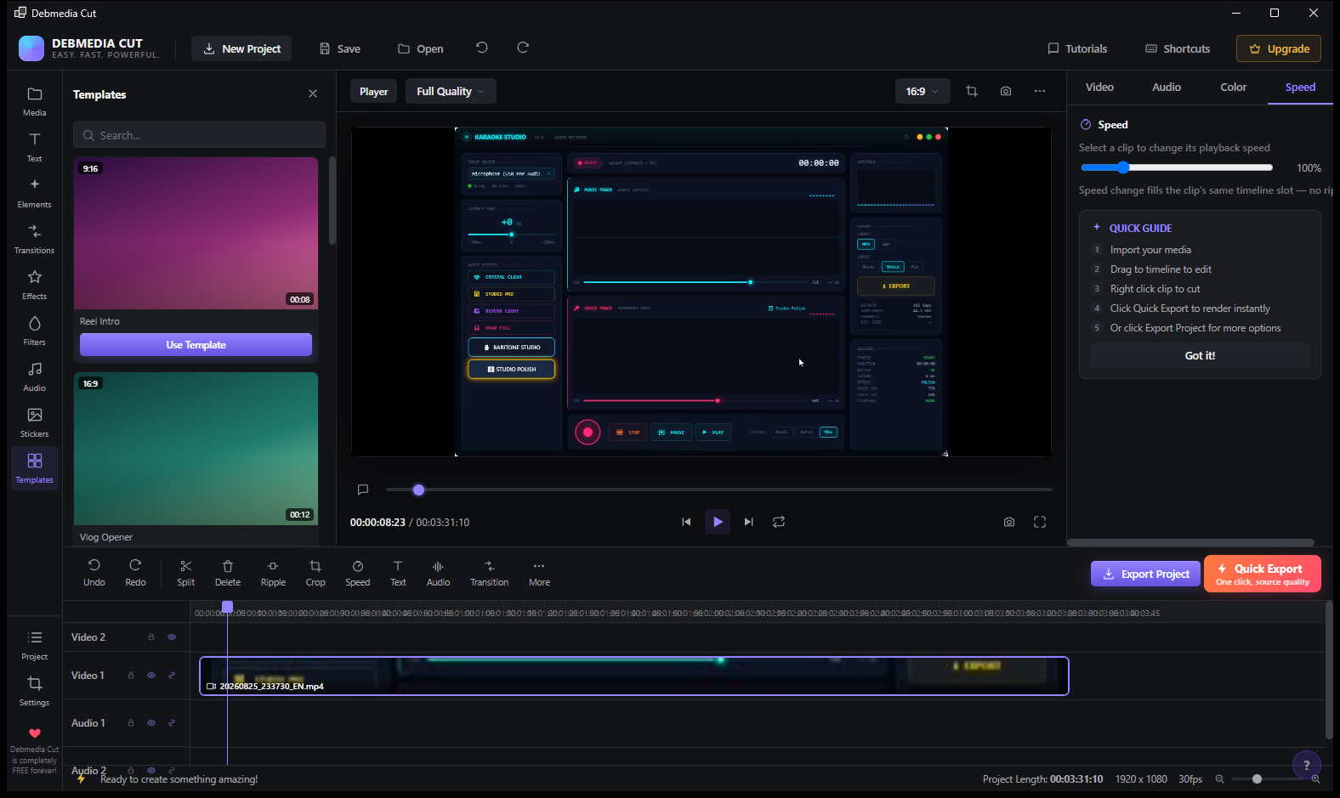
Task: Open the Text panel in the sidebar
Action: (35, 147)
